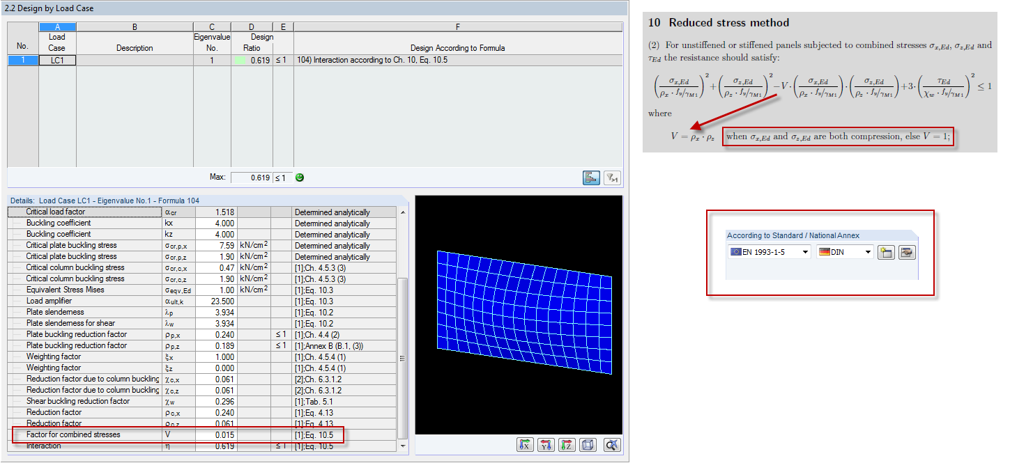Click the 0.47 critical column buckling stress value
The image size is (1010, 463).
[217, 268]
